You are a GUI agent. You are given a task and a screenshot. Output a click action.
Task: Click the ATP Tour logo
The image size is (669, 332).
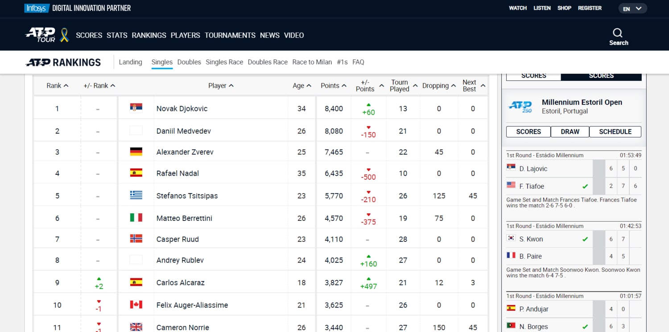[40, 35]
